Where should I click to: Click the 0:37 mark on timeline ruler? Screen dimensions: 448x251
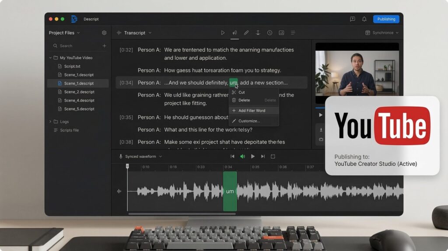[x=310, y=167]
